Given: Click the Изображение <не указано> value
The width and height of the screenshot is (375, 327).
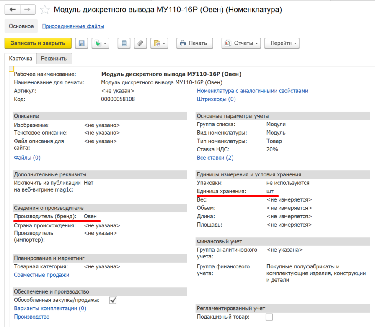Looking at the screenshot, I should [x=102, y=125].
